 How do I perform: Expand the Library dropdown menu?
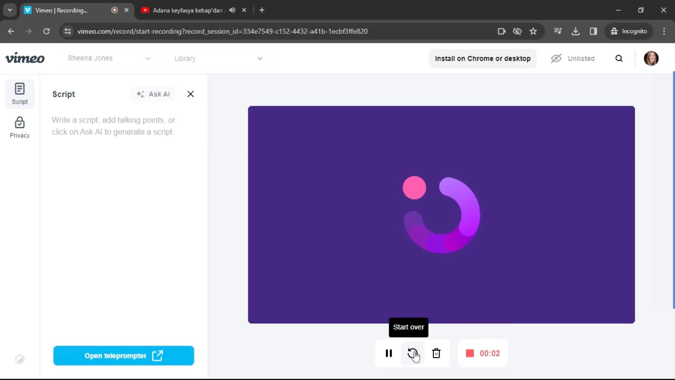point(218,58)
